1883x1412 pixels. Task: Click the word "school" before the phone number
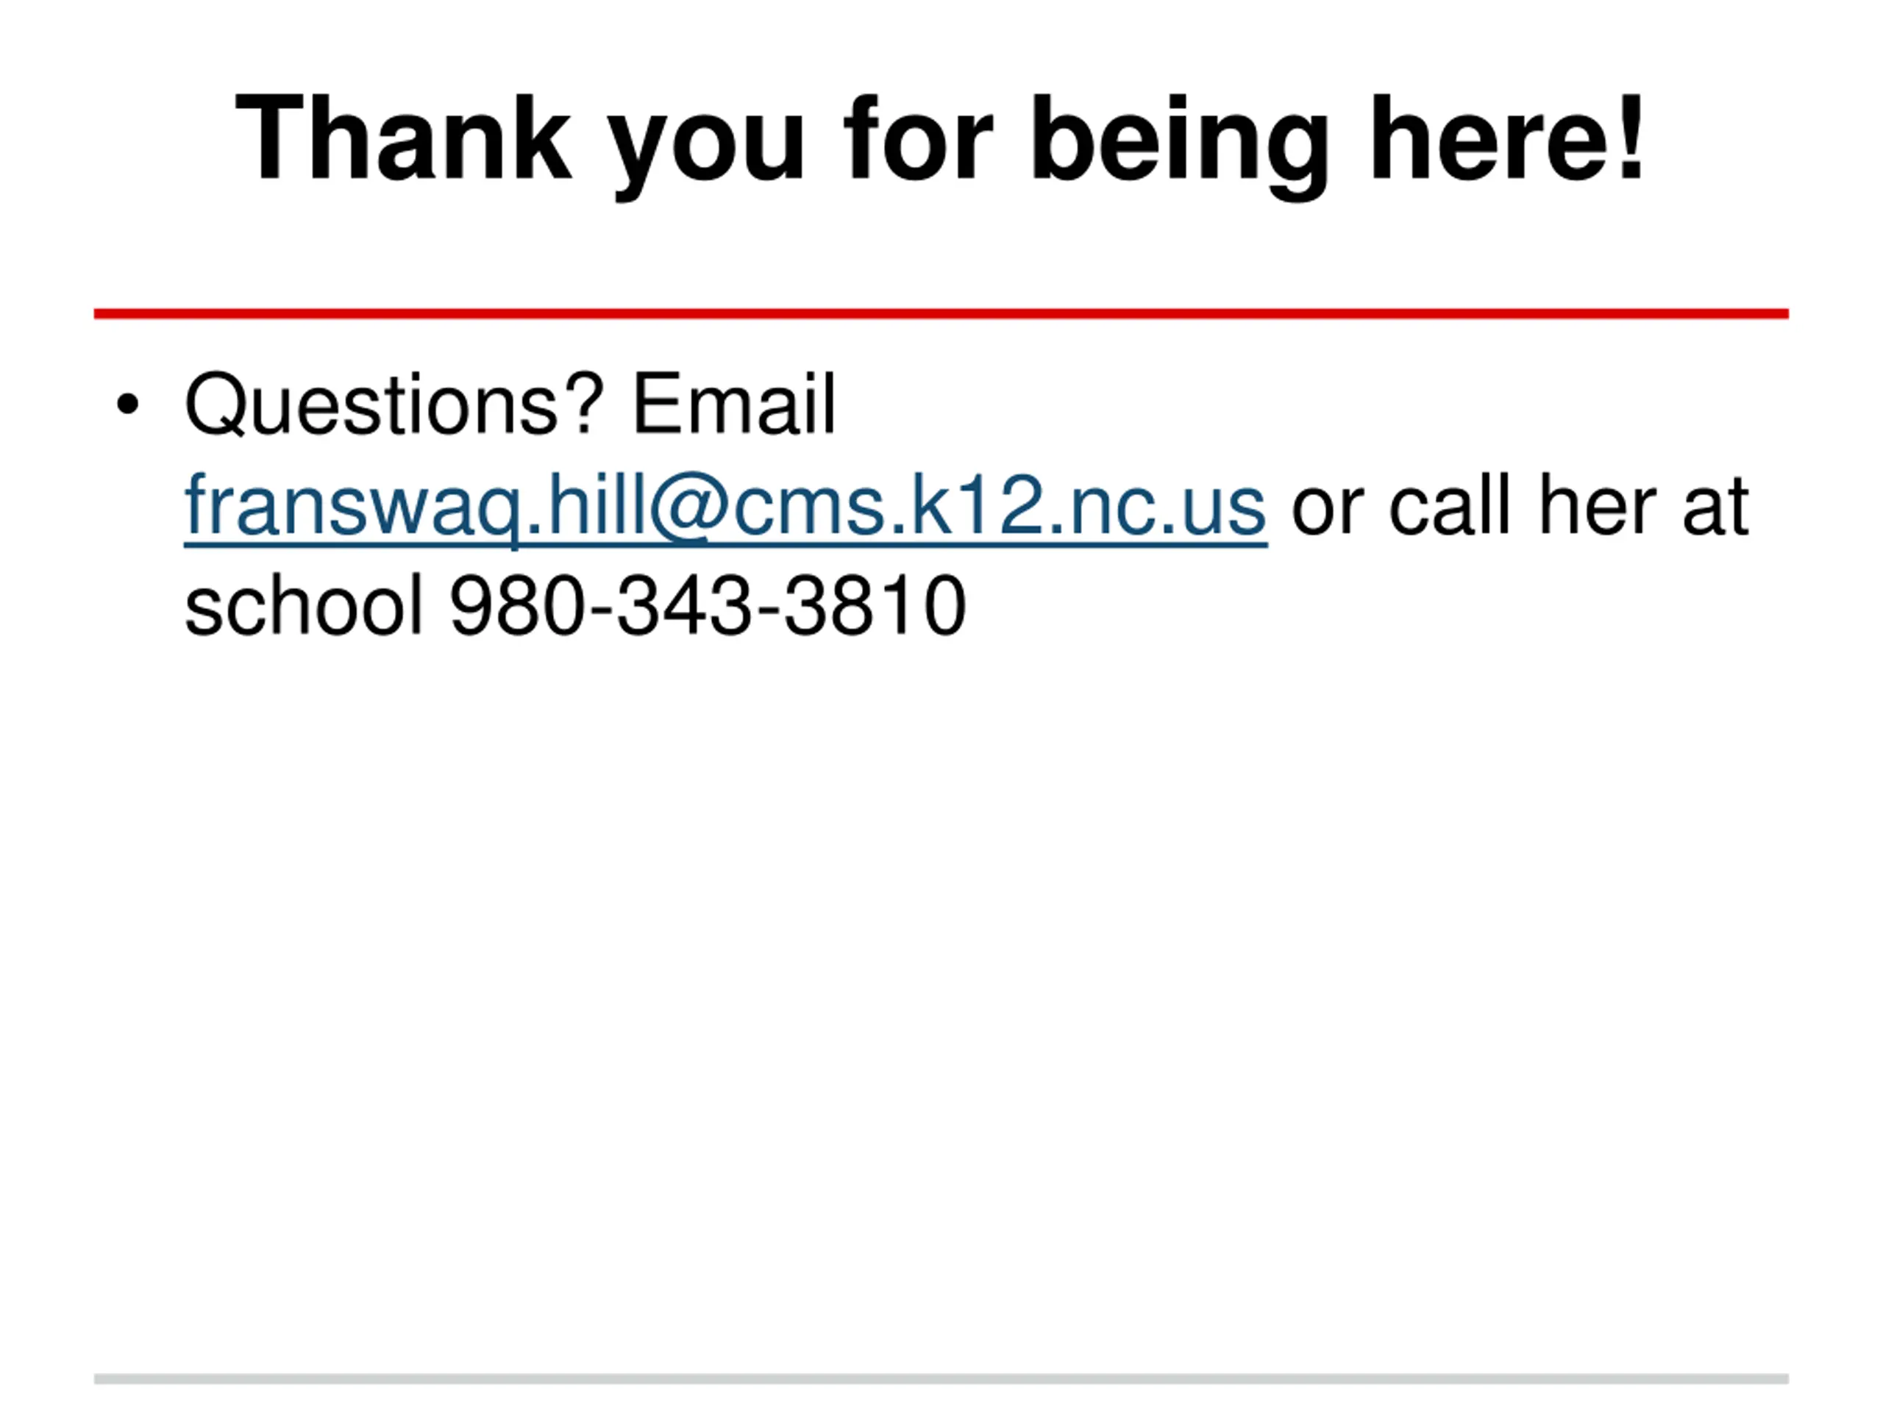[x=303, y=605]
